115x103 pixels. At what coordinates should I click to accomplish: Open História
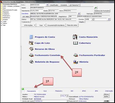(x=84, y=62)
